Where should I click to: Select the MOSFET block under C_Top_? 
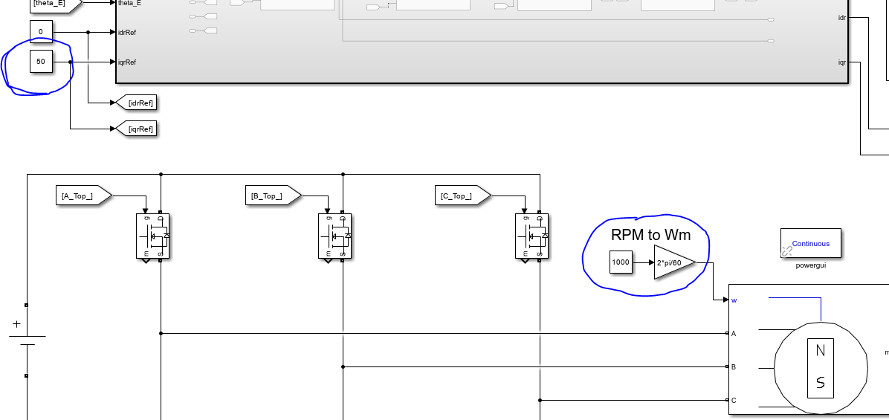point(531,236)
